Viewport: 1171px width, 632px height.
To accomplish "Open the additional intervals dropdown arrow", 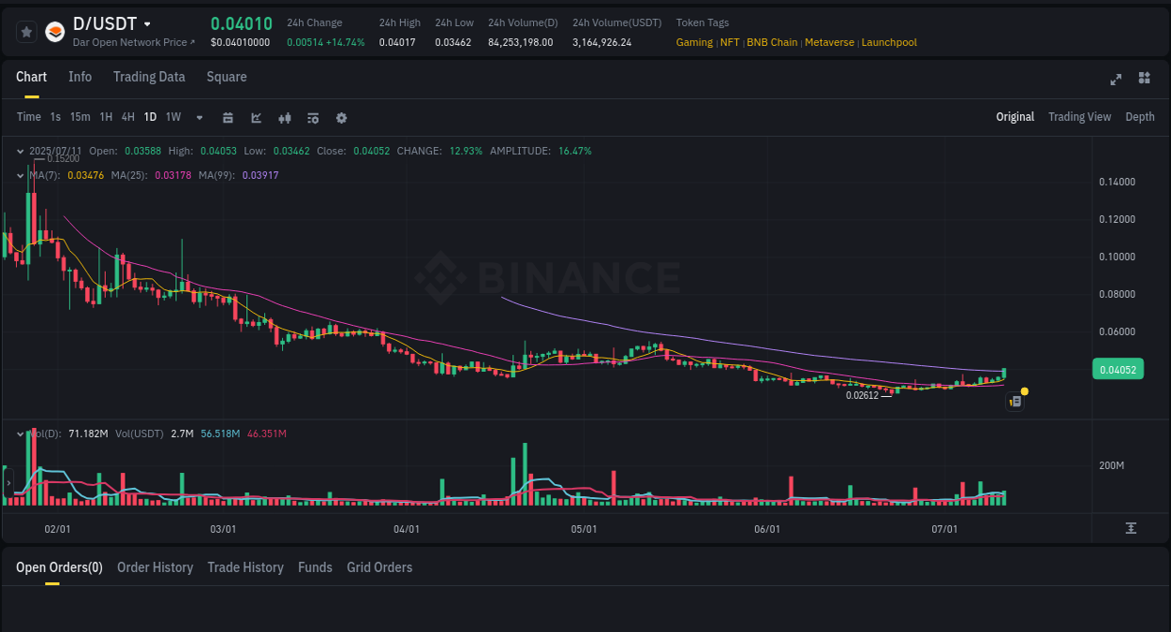I will click(x=199, y=117).
